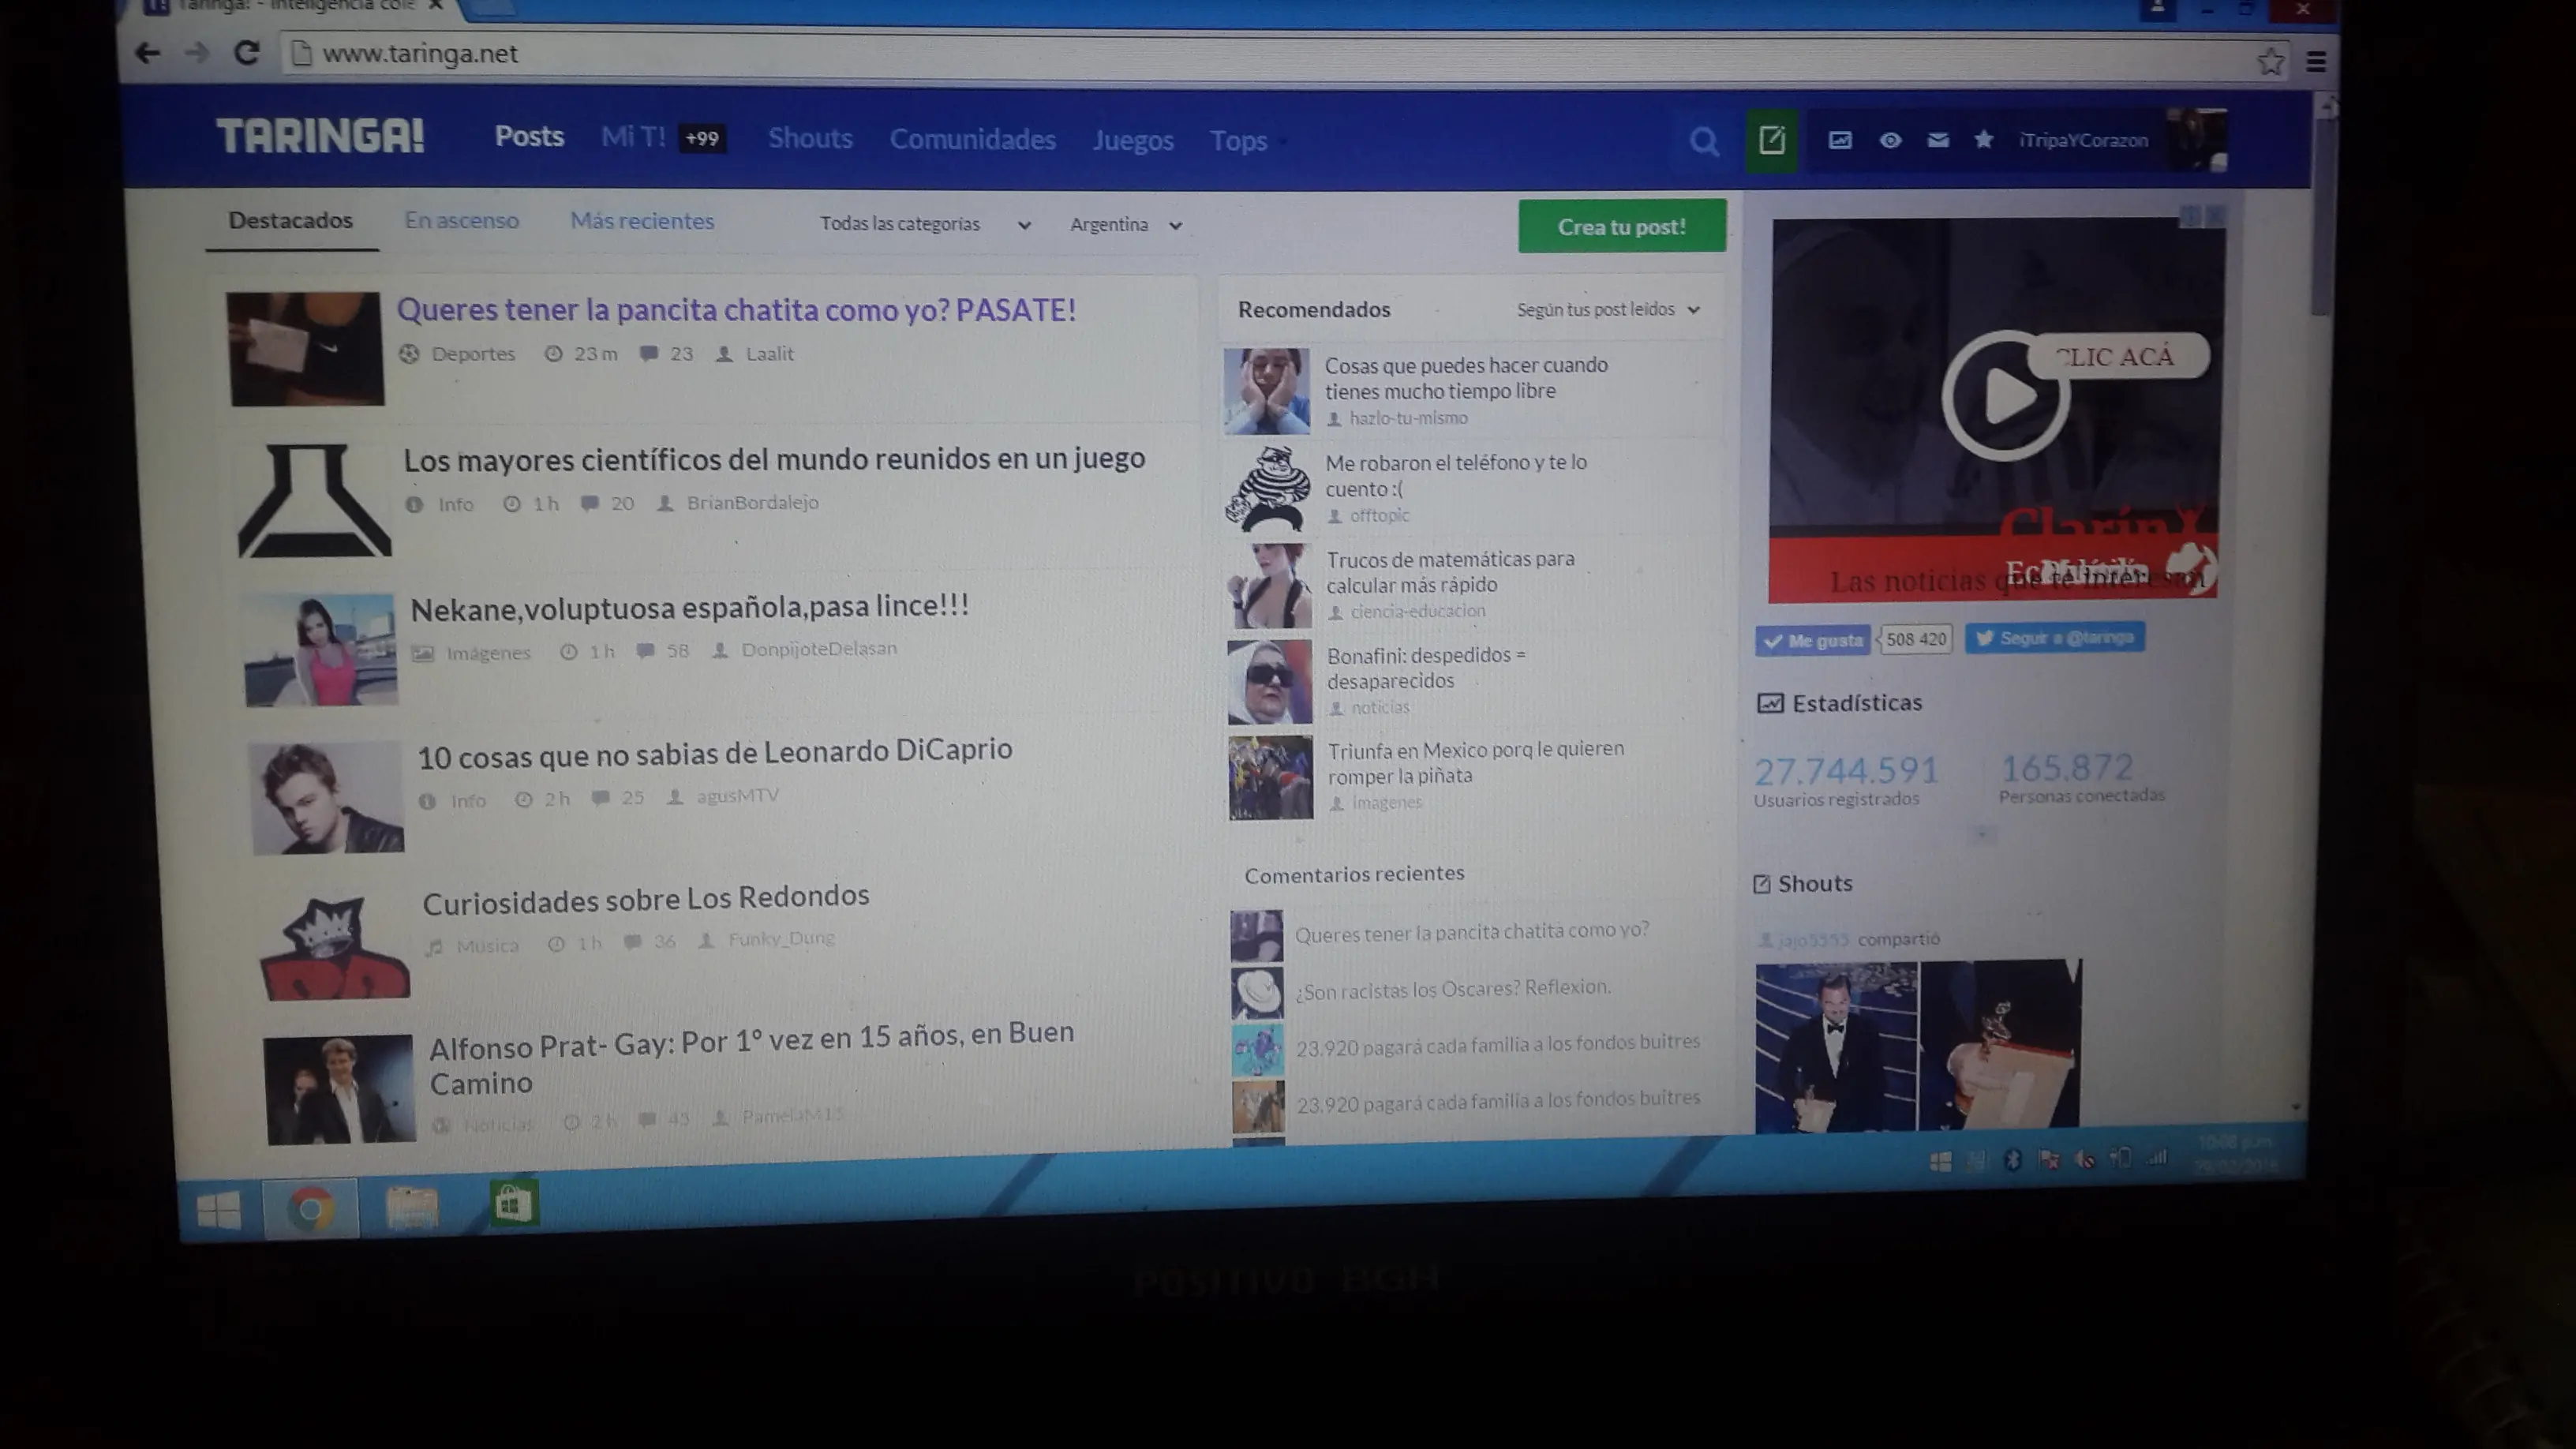Expand the Según tus post leídos dropdown

[x=1608, y=310]
